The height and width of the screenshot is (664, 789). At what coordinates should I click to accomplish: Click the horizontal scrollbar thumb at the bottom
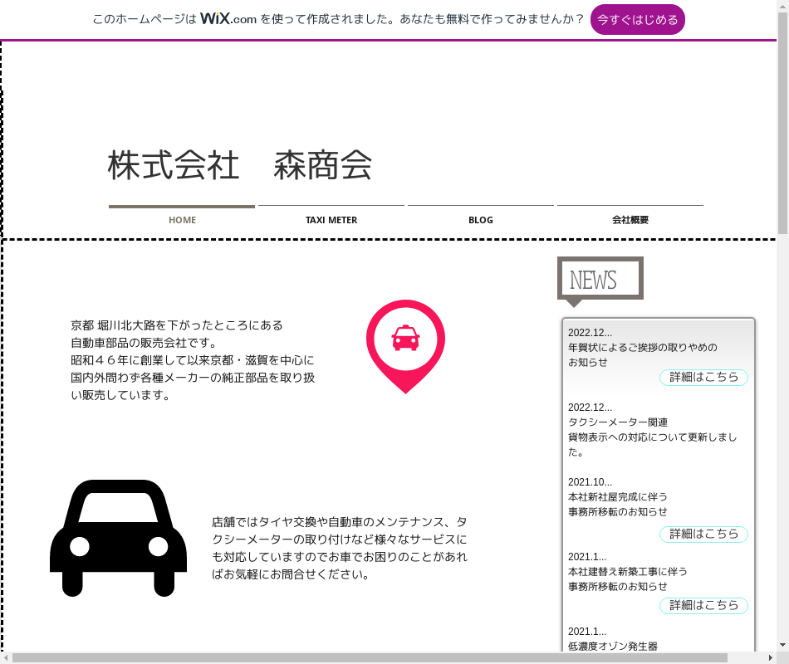click(370, 657)
